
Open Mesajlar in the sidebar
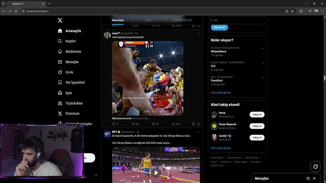68,62
